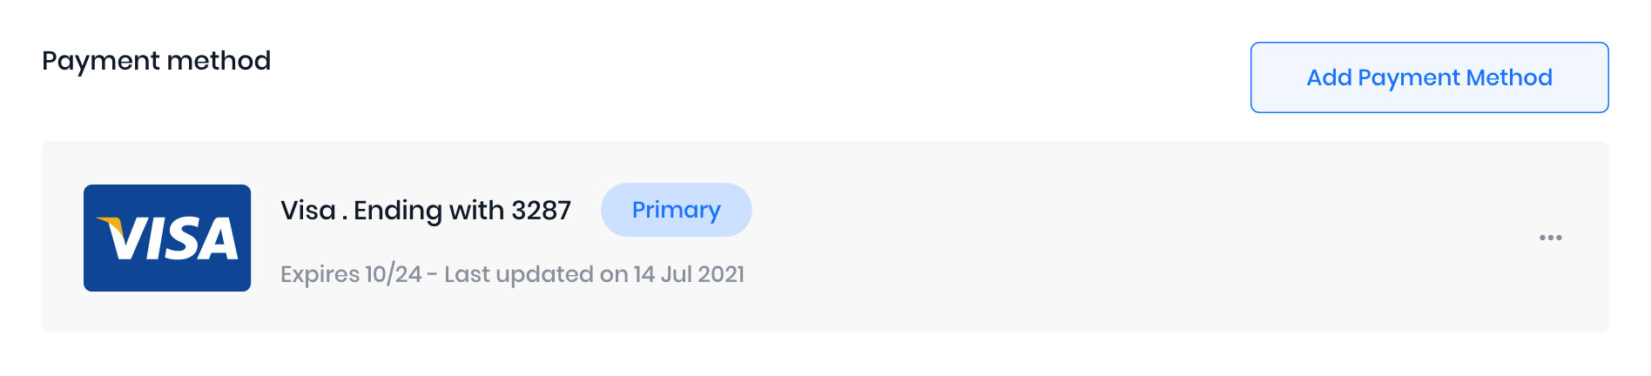Click the blue Primary label pill
Image resolution: width=1651 pixels, height=376 pixels.
point(676,210)
